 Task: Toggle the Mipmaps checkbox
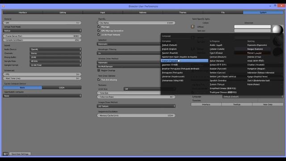click(x=99, y=27)
